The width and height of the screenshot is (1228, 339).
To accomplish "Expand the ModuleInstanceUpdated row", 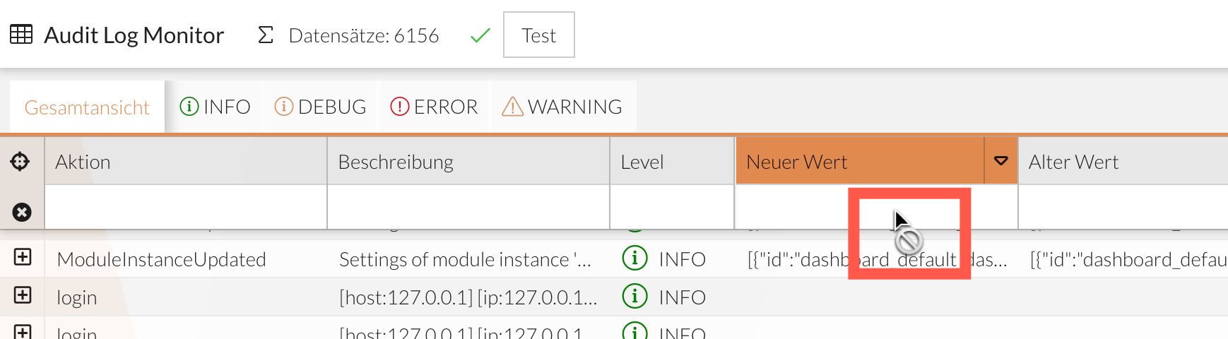I will pyautogui.click(x=23, y=257).
